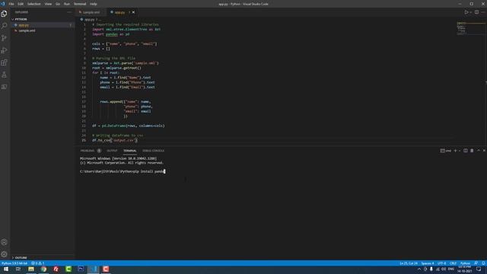Open the Source Control view
The height and width of the screenshot is (274, 487).
(4, 38)
